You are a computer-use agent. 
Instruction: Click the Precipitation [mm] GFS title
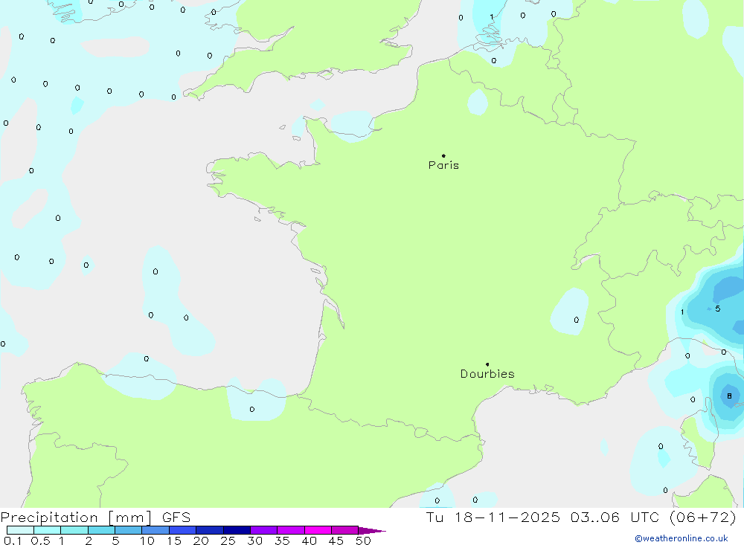click(x=95, y=517)
